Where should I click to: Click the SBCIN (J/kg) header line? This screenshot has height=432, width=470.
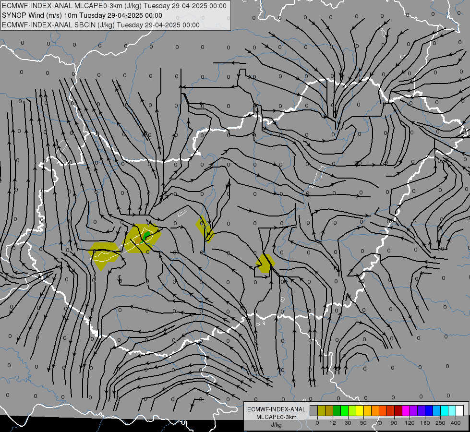[x=101, y=25]
